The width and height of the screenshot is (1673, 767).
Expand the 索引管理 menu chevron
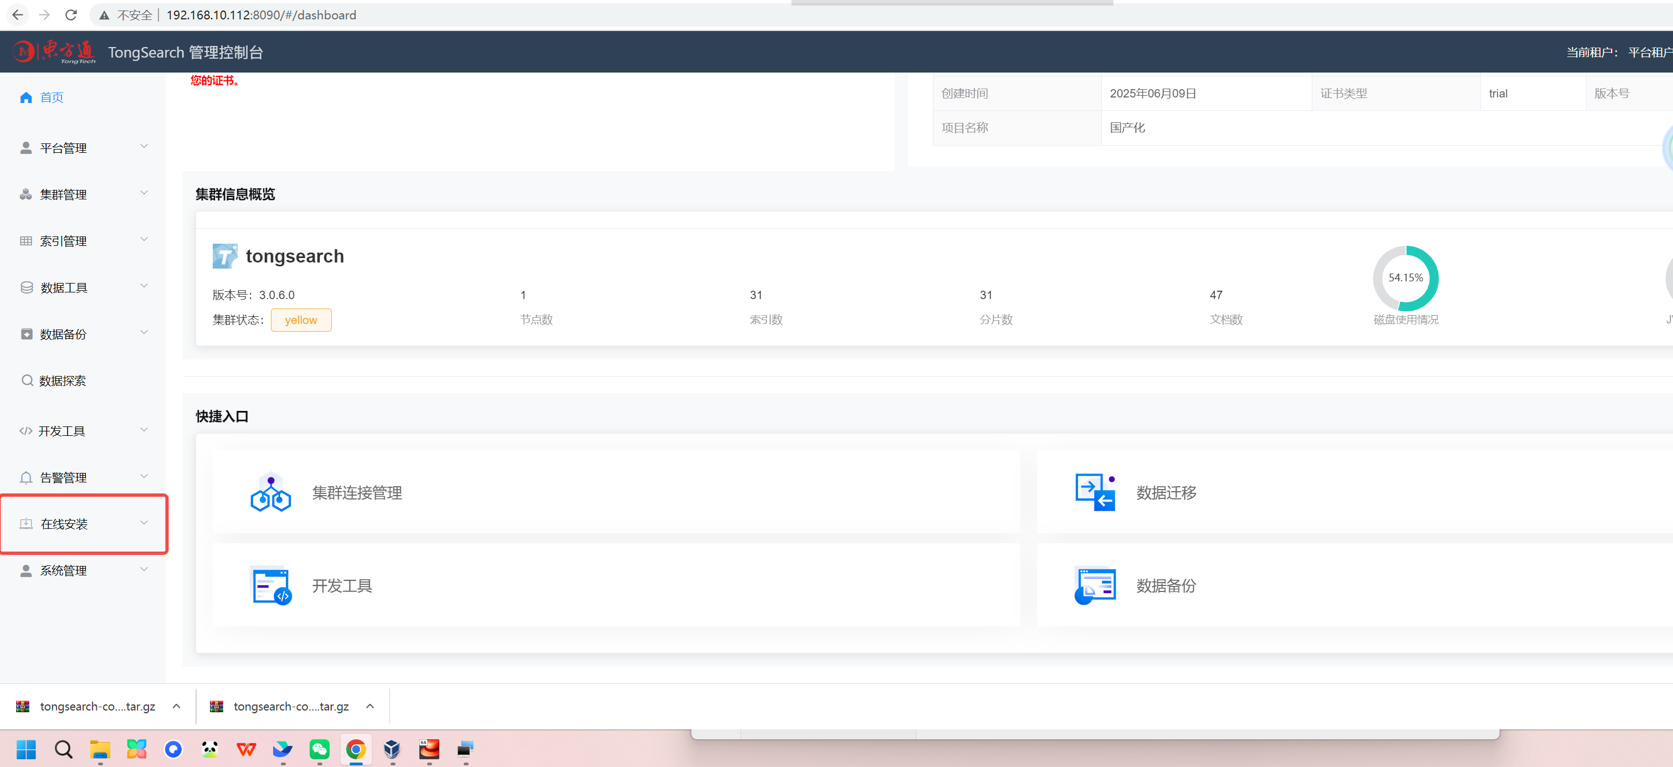coord(144,239)
